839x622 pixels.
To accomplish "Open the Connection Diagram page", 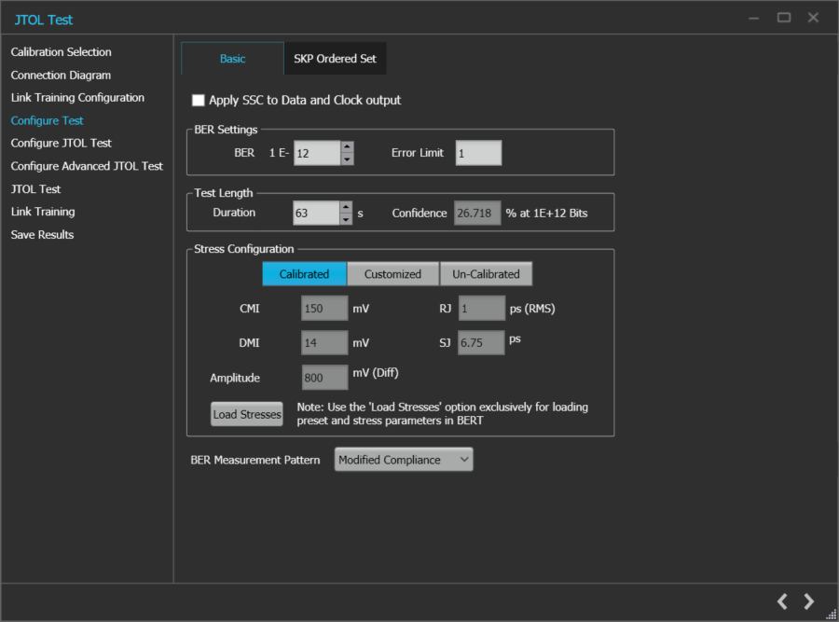I will (x=60, y=75).
